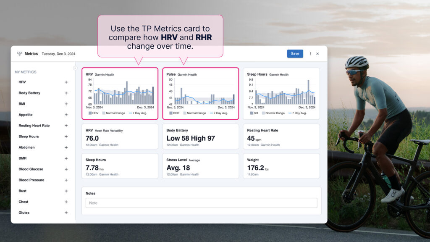Toggle the 7 Day Avg. legend in HRV chart
This screenshot has width=430, height=242.
pos(138,113)
